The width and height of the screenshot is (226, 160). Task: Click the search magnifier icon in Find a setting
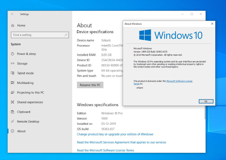pos(66,35)
